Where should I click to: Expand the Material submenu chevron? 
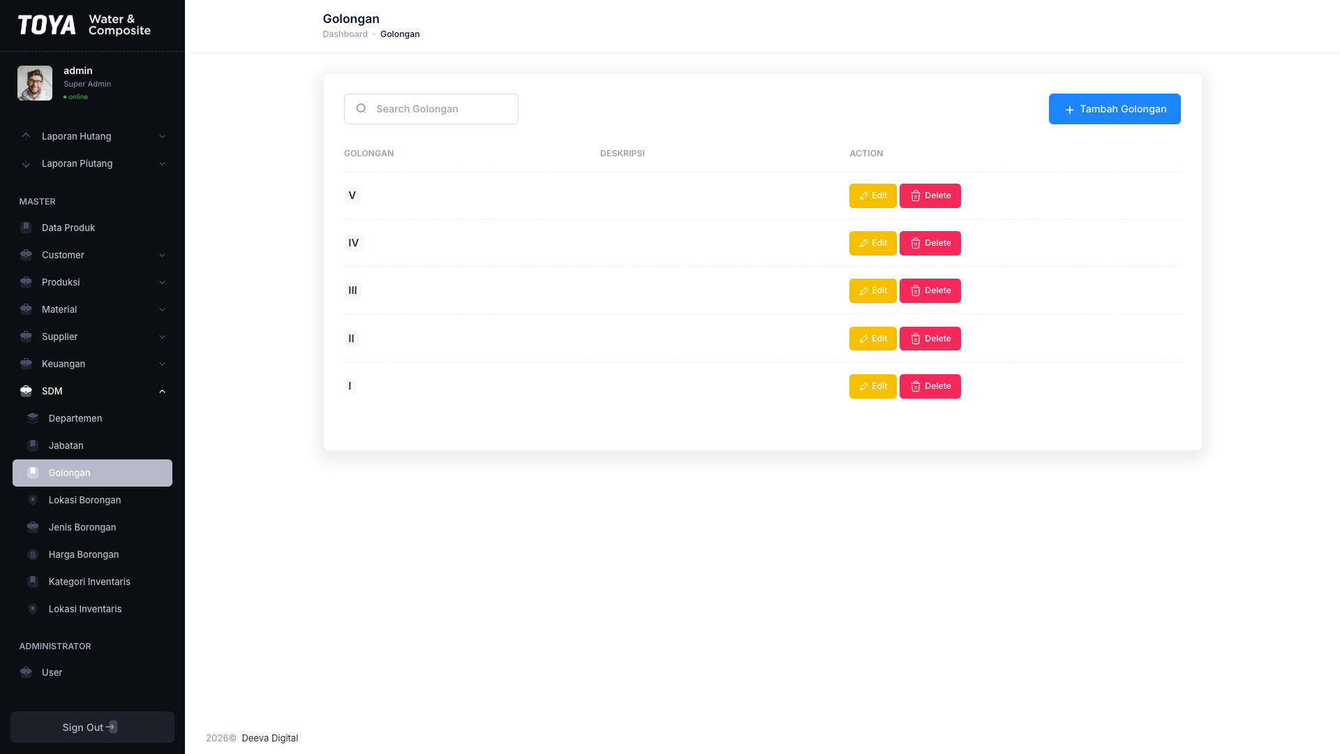coord(162,309)
